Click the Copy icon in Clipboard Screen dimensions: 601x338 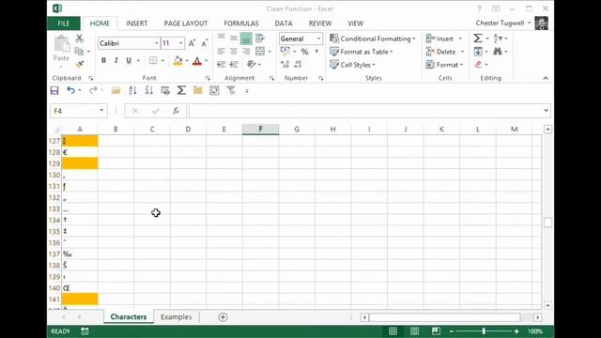click(x=79, y=51)
